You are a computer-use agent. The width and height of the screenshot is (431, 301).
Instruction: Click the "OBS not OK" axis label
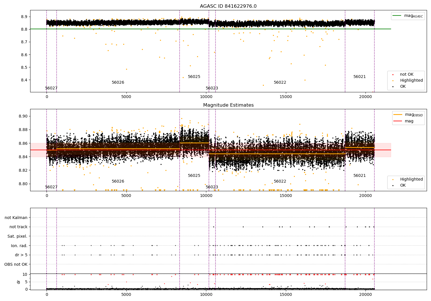tap(16, 264)
